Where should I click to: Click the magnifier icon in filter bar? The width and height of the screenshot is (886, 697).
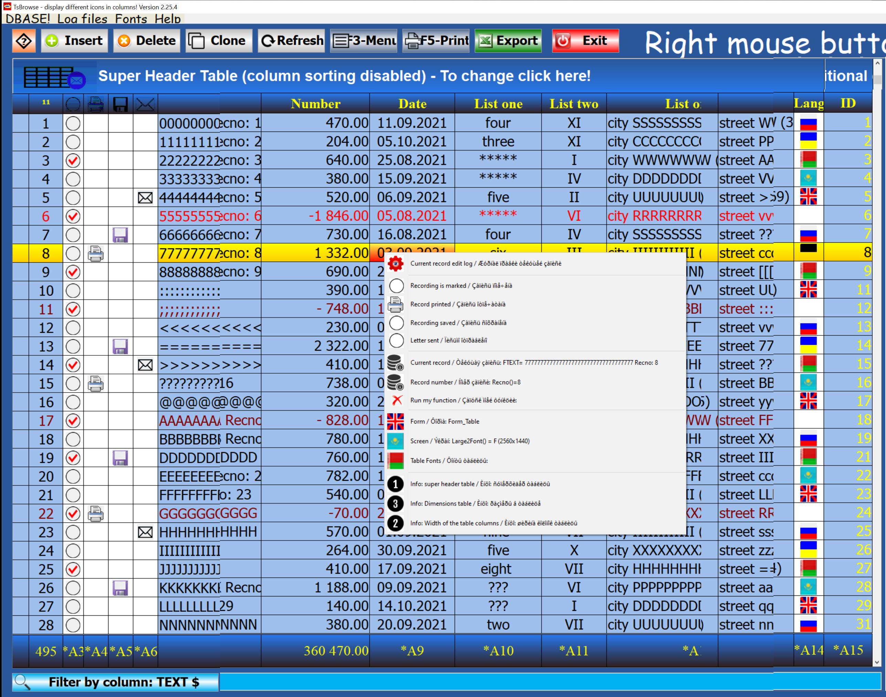(22, 682)
